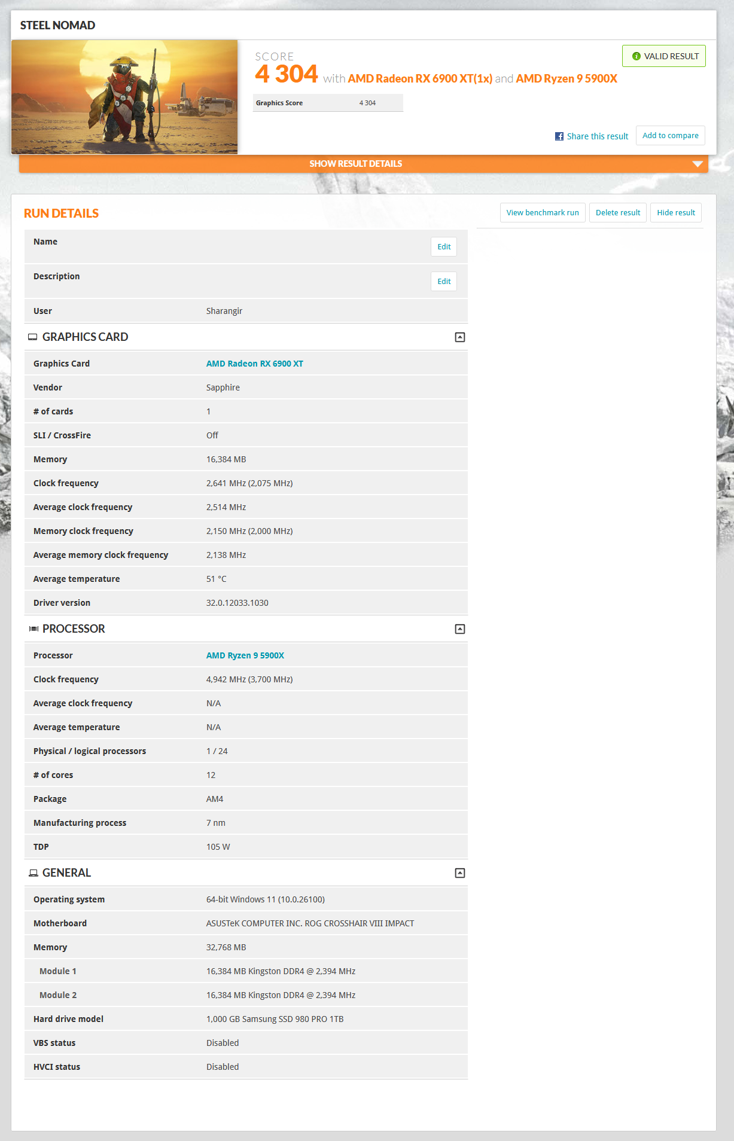Click Vendor value Sapphire
Image resolution: width=734 pixels, height=1141 pixels.
click(x=223, y=388)
